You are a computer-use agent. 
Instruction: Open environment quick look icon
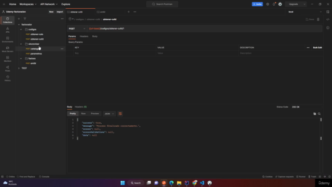[x=328, y=12]
